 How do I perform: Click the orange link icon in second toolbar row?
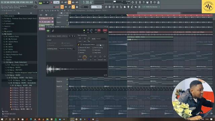(x=73, y=7)
